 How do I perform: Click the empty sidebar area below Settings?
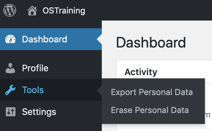click(x=48, y=126)
